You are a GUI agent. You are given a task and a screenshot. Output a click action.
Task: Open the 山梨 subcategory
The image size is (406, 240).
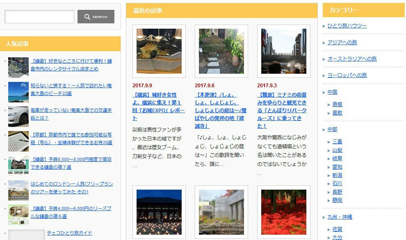click(337, 150)
